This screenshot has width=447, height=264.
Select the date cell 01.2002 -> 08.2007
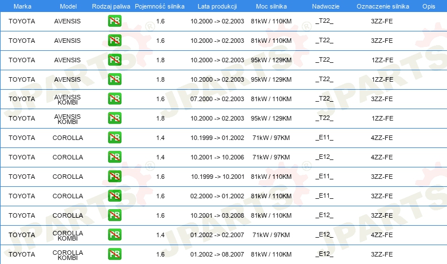pos(217,254)
